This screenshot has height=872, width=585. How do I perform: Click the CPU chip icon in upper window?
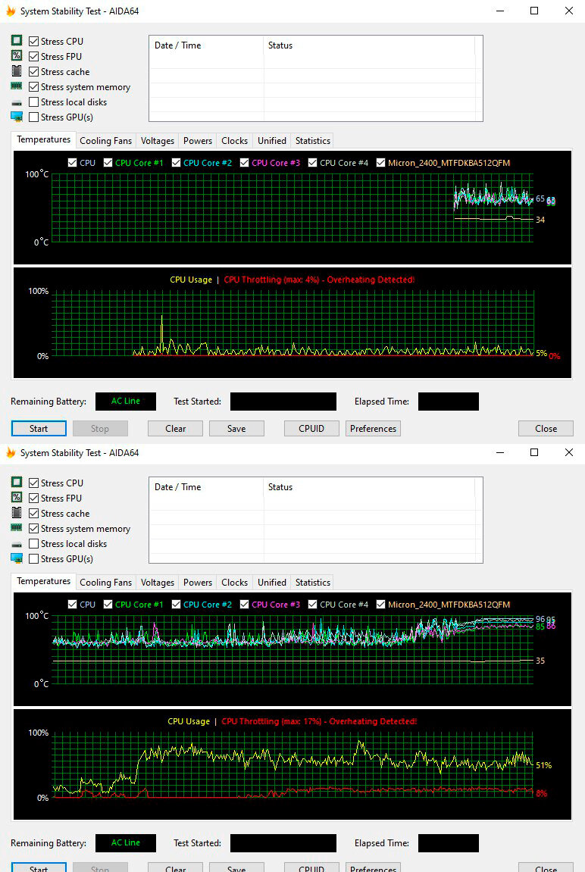pos(17,41)
